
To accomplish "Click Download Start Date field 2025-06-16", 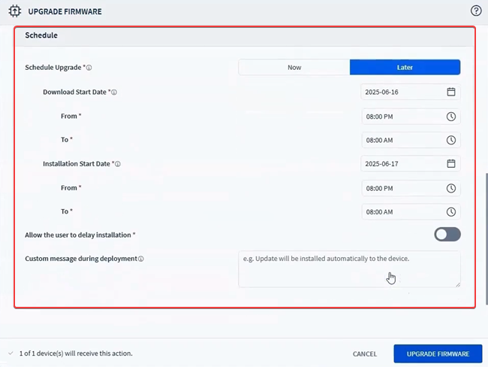I will pyautogui.click(x=402, y=93).
